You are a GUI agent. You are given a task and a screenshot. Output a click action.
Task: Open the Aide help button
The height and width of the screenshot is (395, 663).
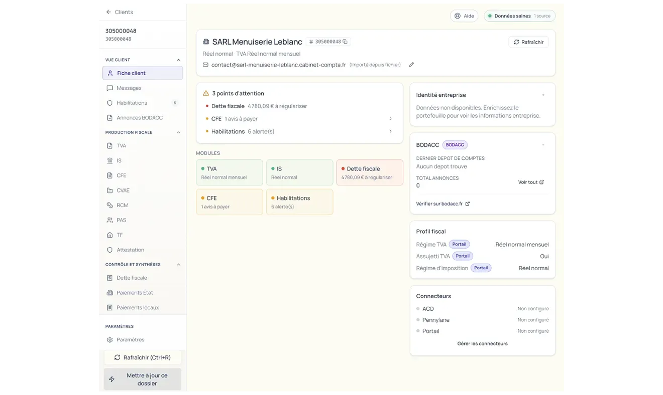pos(464,16)
